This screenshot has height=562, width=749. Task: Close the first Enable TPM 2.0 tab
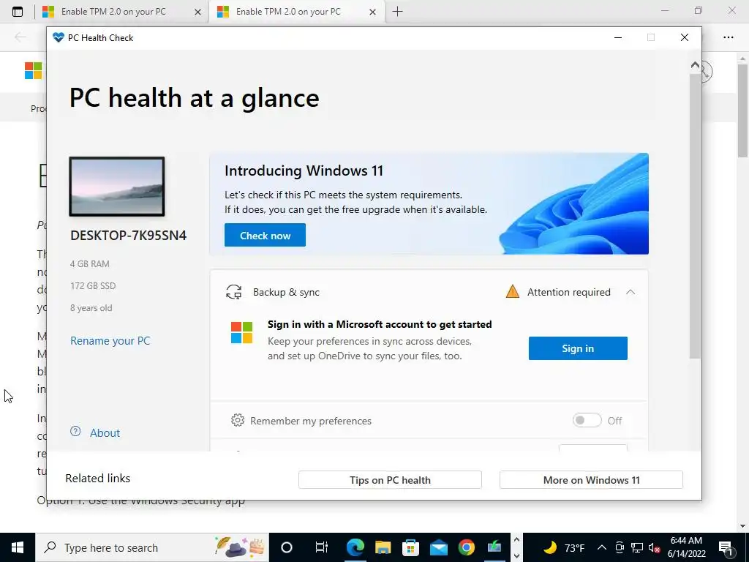[197, 12]
